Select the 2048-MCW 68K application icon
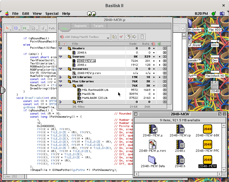 (x=207, y=129)
